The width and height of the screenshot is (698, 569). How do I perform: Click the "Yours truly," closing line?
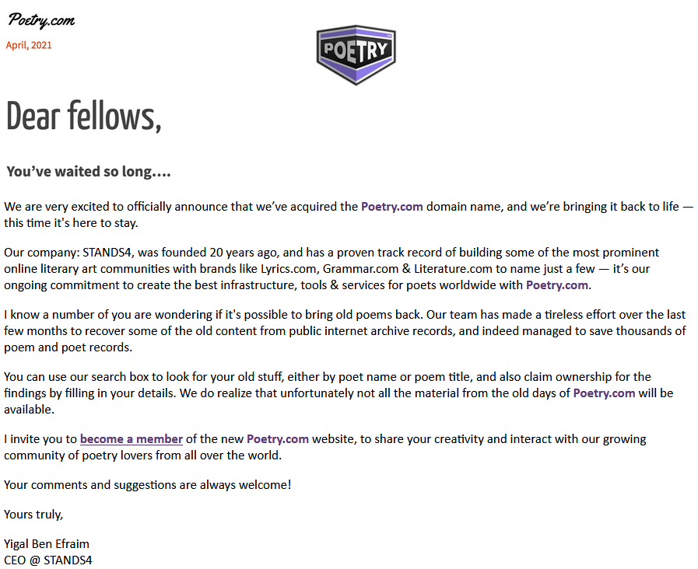click(x=33, y=514)
